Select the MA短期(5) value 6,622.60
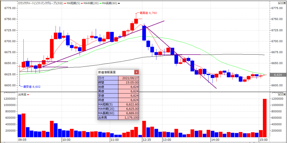Viewport: 287px width, 143px height. tap(128, 104)
